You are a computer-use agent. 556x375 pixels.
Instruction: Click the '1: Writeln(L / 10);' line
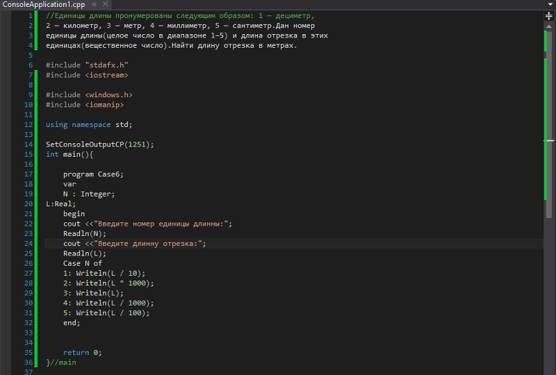pyautogui.click(x=104, y=274)
